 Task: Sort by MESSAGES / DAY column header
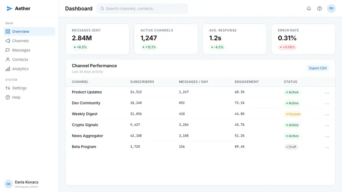[194, 82]
